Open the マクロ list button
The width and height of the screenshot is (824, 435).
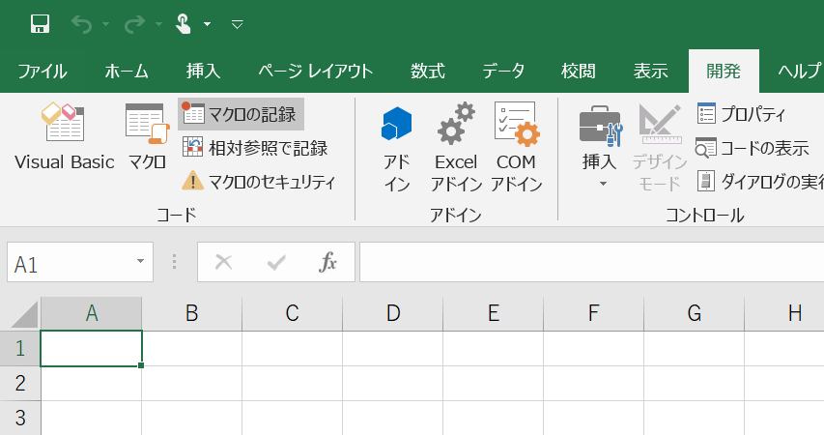(147, 138)
